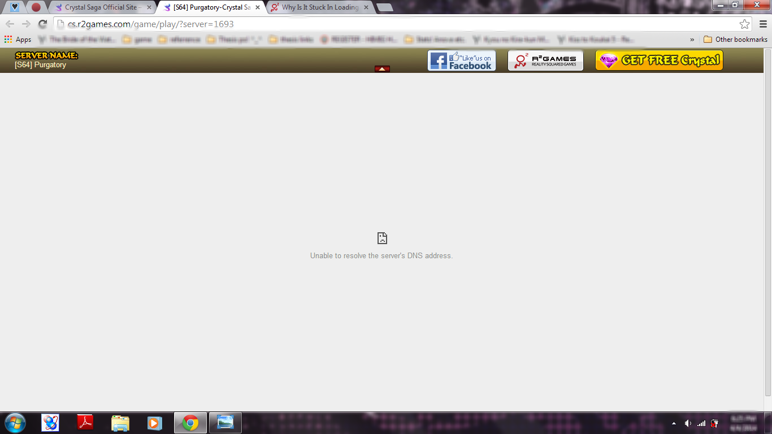Switch to the Crystal Saga Official Site tab
This screenshot has height=434, width=772.
pyautogui.click(x=101, y=7)
